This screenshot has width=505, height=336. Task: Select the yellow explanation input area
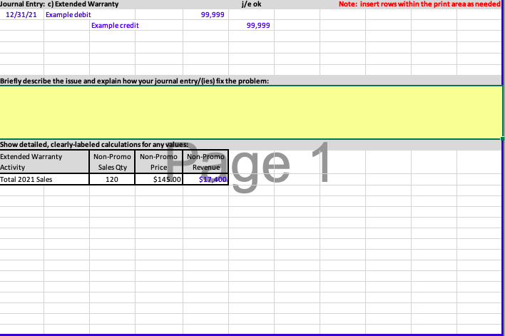coord(251,112)
